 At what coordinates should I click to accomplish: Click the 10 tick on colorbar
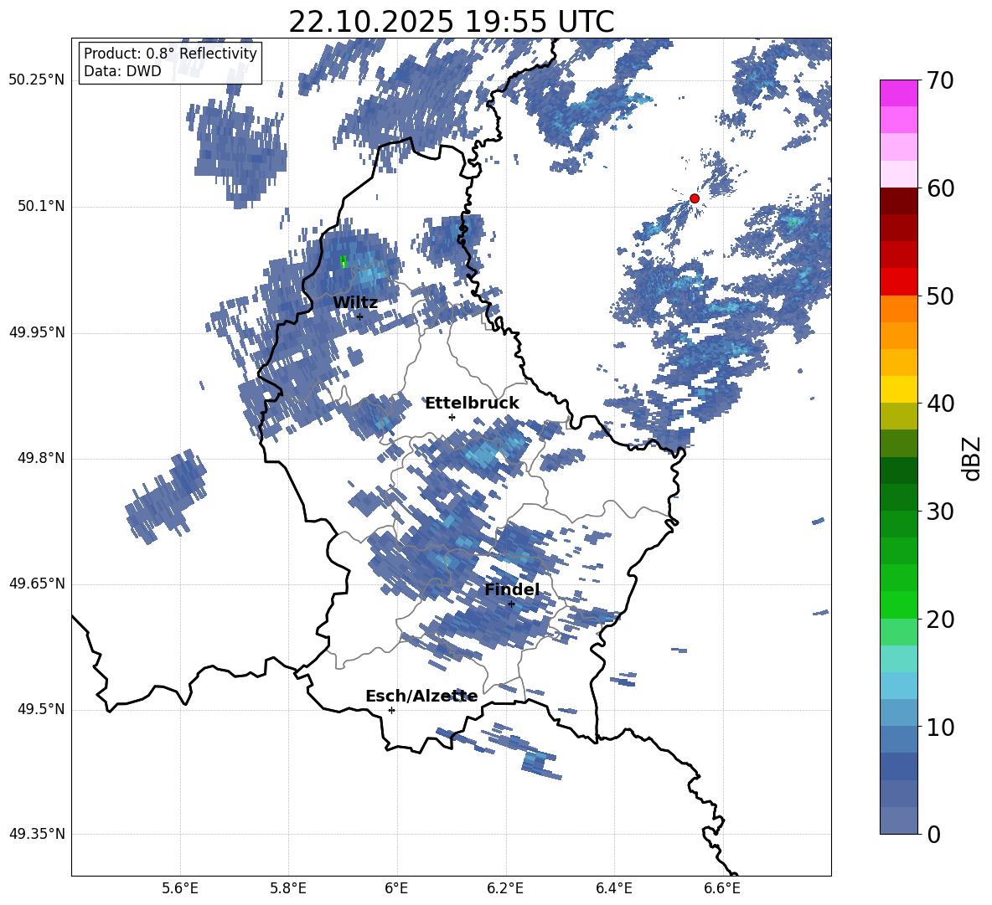click(x=940, y=727)
